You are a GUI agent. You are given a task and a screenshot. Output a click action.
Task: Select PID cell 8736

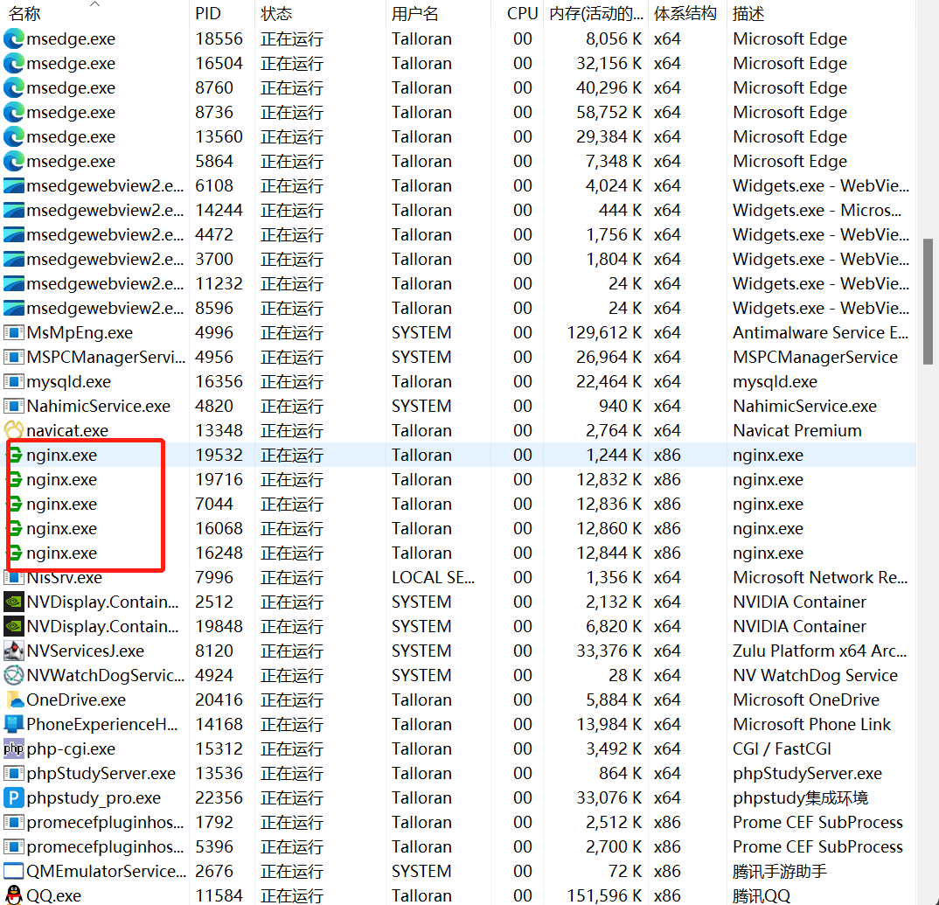click(214, 113)
